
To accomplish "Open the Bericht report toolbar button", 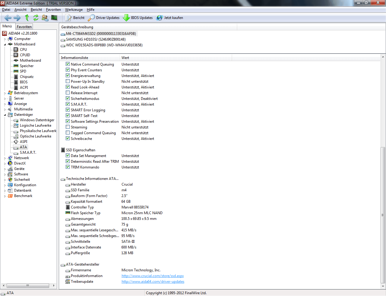I will pos(75,18).
